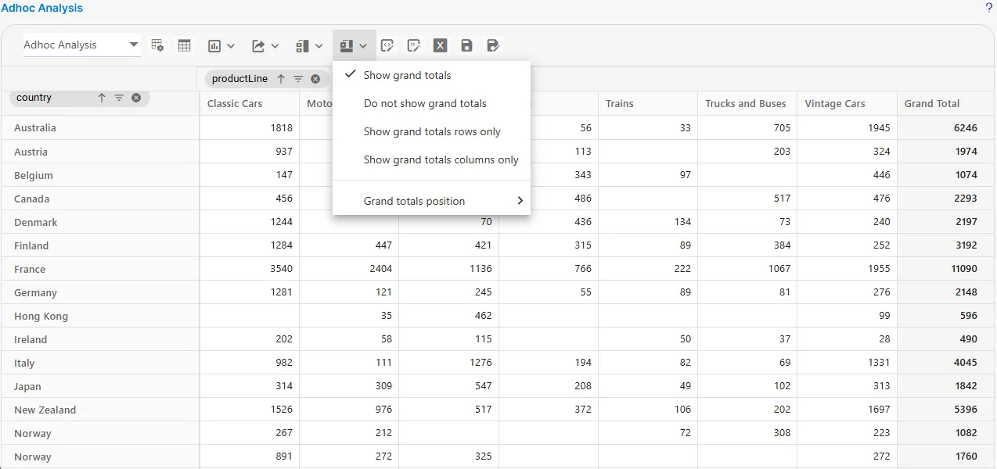Open the Adhoc Analysis combo box
This screenshot has height=469, width=997.
pos(81,45)
